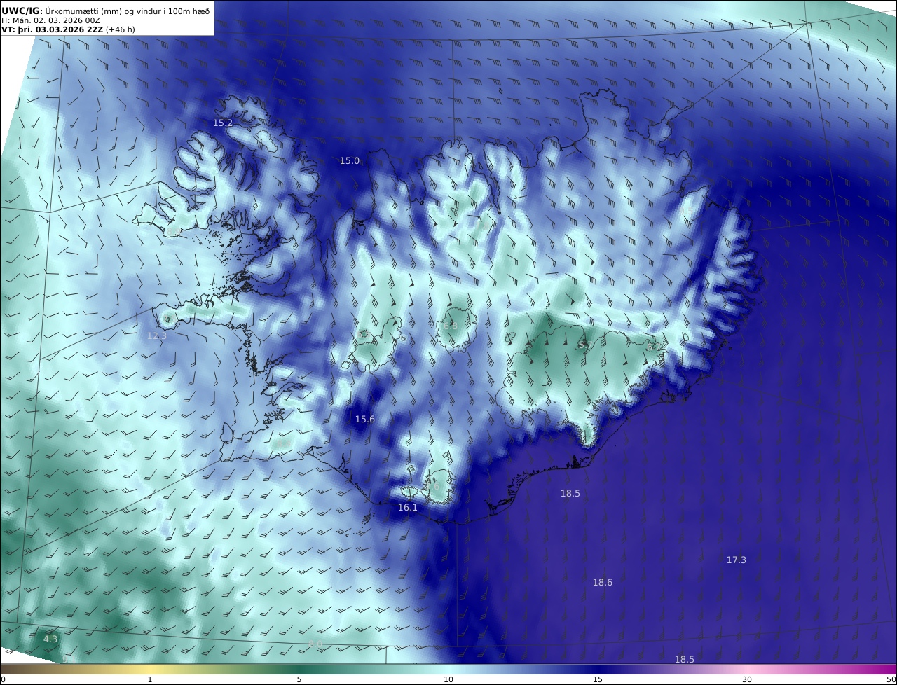Viewport: 897px width, 685px height.
Task: Click colorbar tick label 50
Action: coord(891,679)
